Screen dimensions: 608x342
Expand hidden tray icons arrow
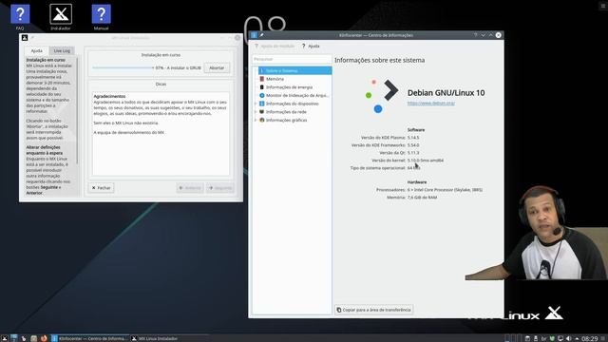point(577,338)
